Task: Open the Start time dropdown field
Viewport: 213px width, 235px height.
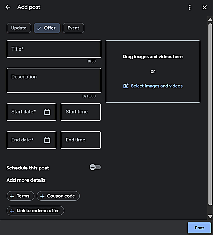Action: 81,112
